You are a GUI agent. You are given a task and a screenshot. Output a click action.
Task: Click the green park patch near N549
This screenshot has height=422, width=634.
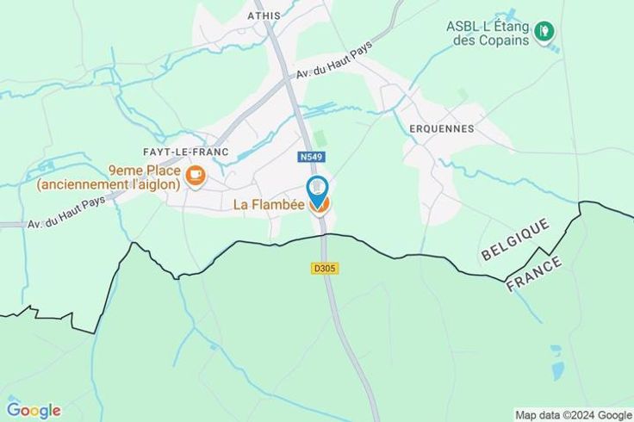(x=320, y=139)
